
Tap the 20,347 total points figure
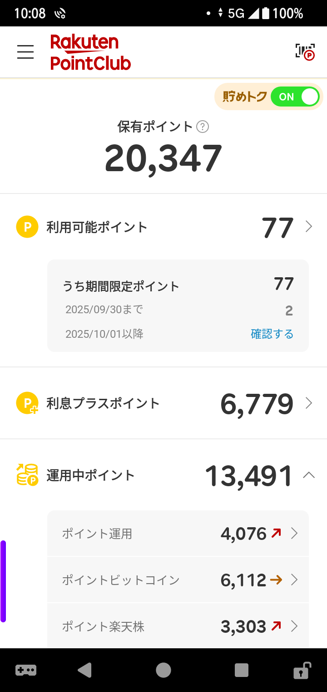pos(163,159)
